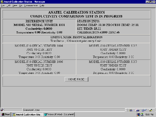Open the Inbox mailbox component icon
Image resolution: width=156 pixels, height=117 pixels.
click(x=137, y=110)
